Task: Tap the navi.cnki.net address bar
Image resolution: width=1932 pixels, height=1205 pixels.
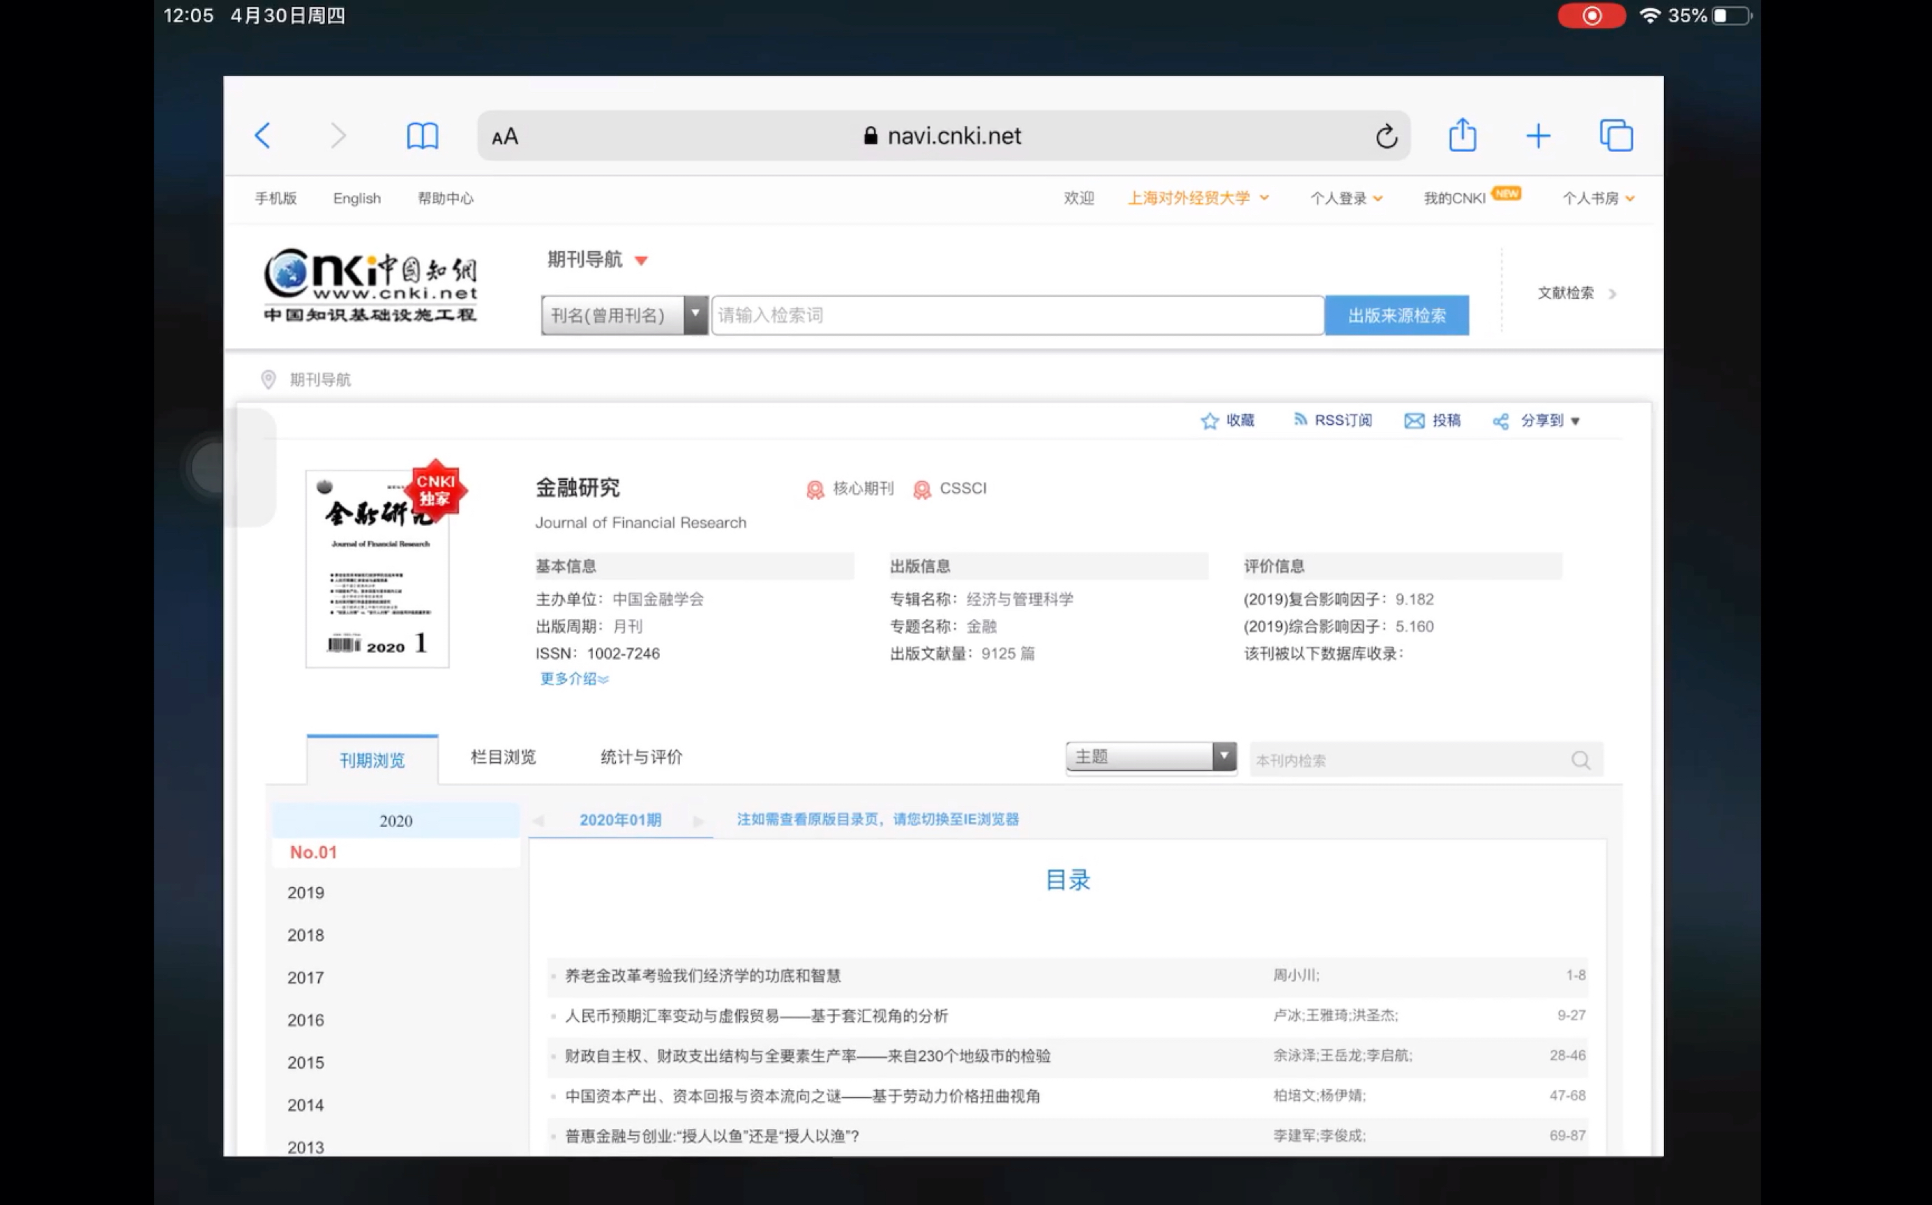Action: pos(944,135)
